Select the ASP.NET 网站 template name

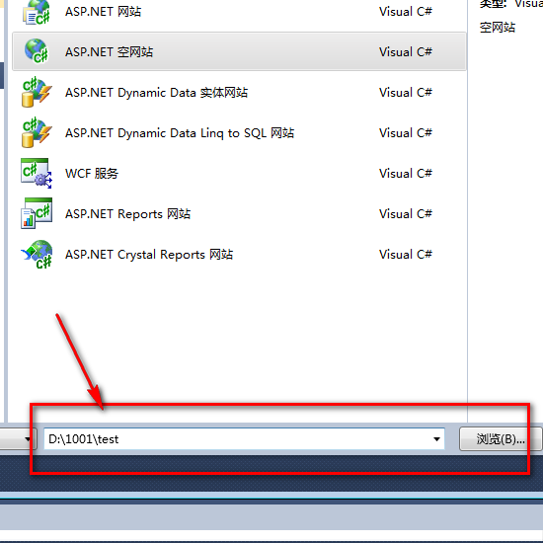tap(104, 12)
